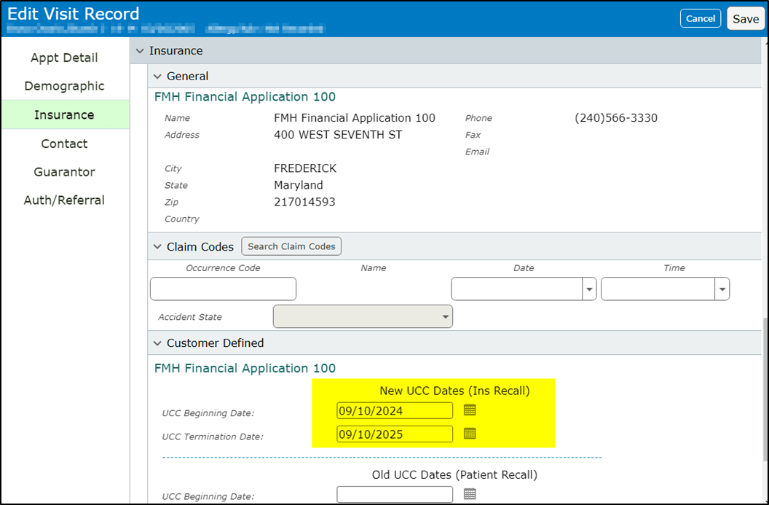The width and height of the screenshot is (769, 505).
Task: Open calendar for new UCC Termination Date
Action: click(x=470, y=434)
